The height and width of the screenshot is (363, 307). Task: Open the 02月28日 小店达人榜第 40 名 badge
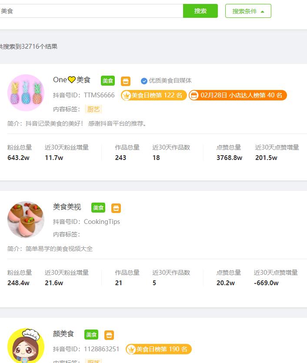238,95
